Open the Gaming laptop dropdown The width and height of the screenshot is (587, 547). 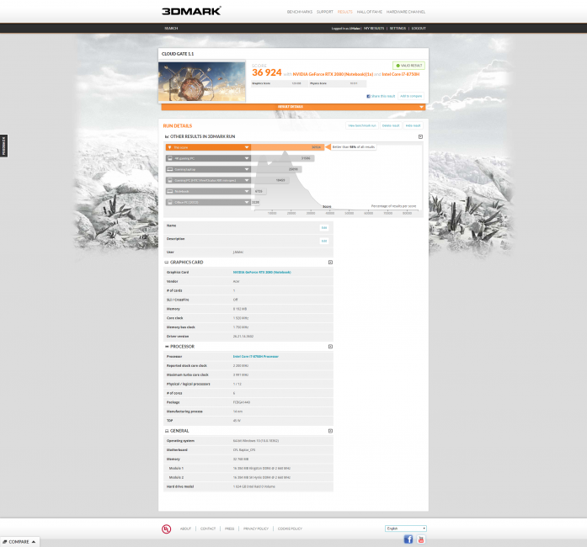247,169
